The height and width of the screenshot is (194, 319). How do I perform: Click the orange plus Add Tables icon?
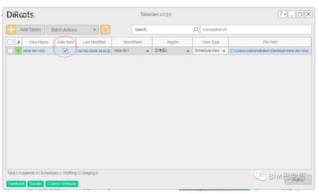click(x=11, y=30)
